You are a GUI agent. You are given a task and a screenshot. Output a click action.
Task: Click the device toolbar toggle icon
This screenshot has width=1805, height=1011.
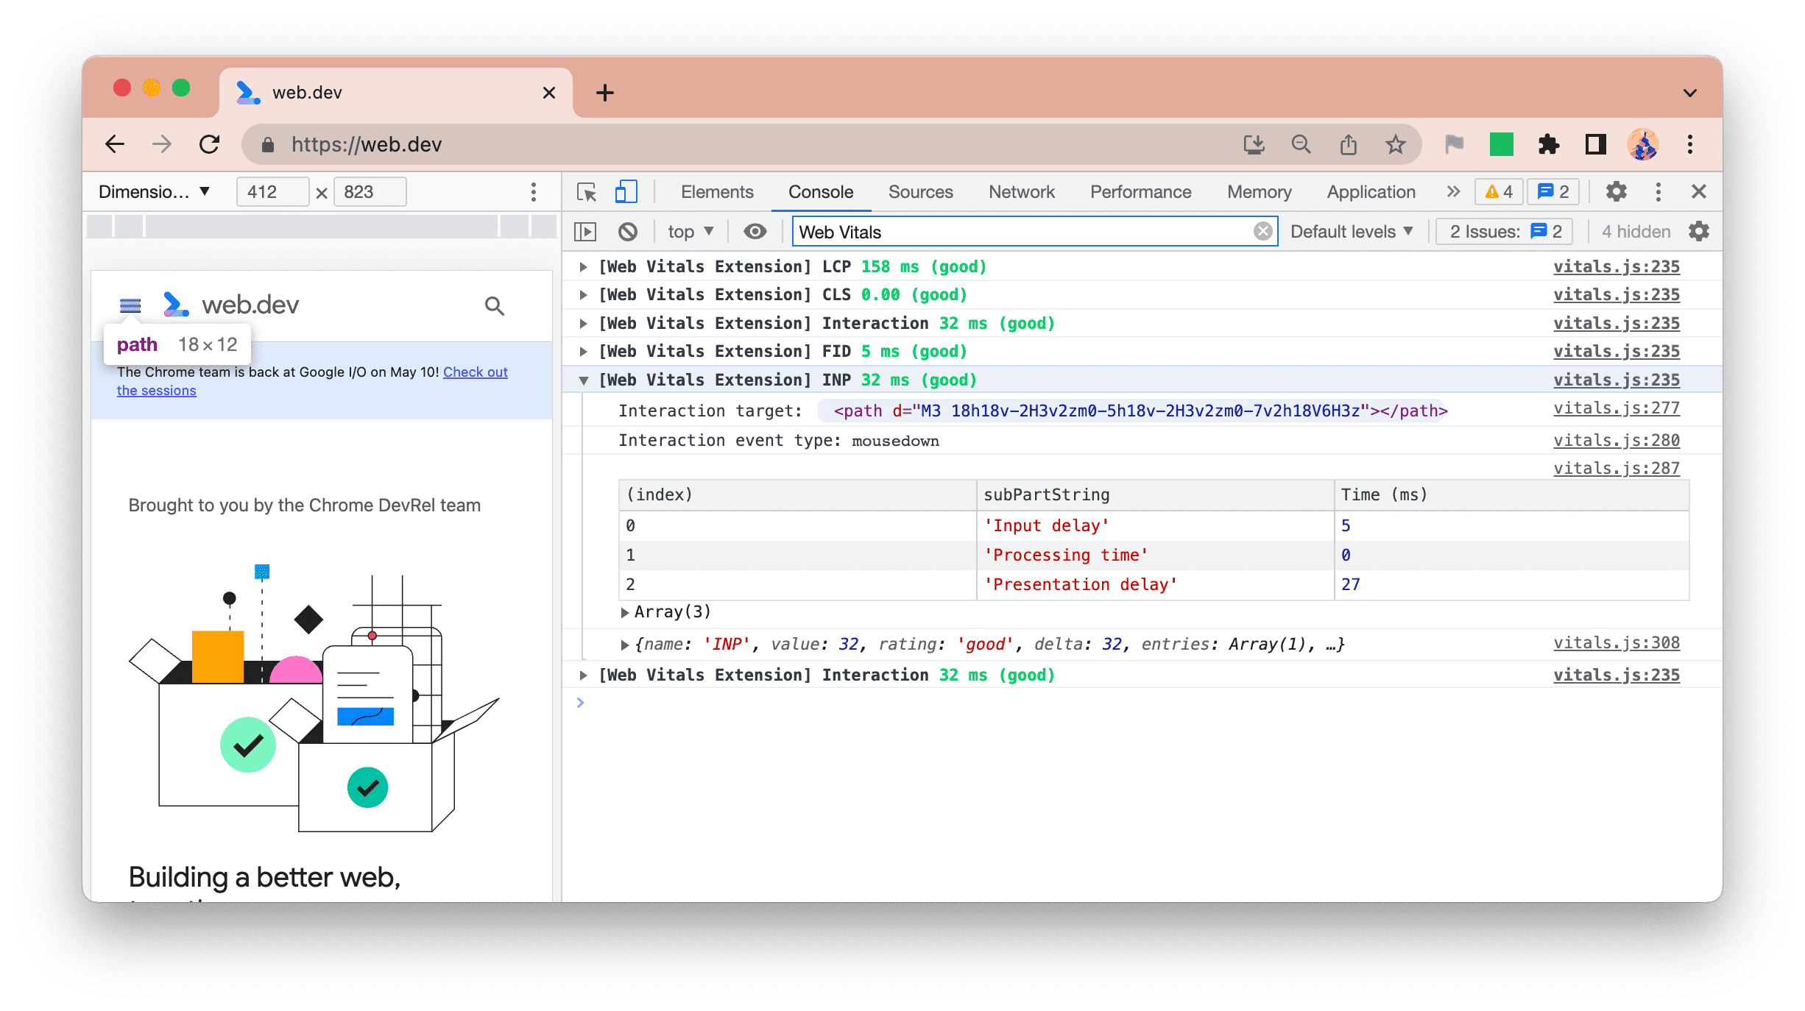click(626, 191)
